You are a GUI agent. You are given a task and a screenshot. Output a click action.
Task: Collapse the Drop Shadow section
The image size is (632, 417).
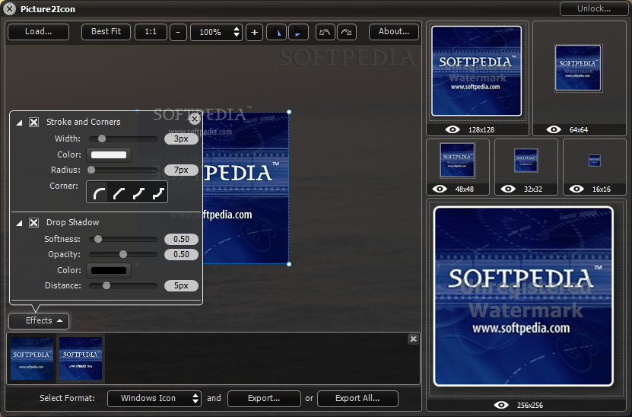[19, 223]
